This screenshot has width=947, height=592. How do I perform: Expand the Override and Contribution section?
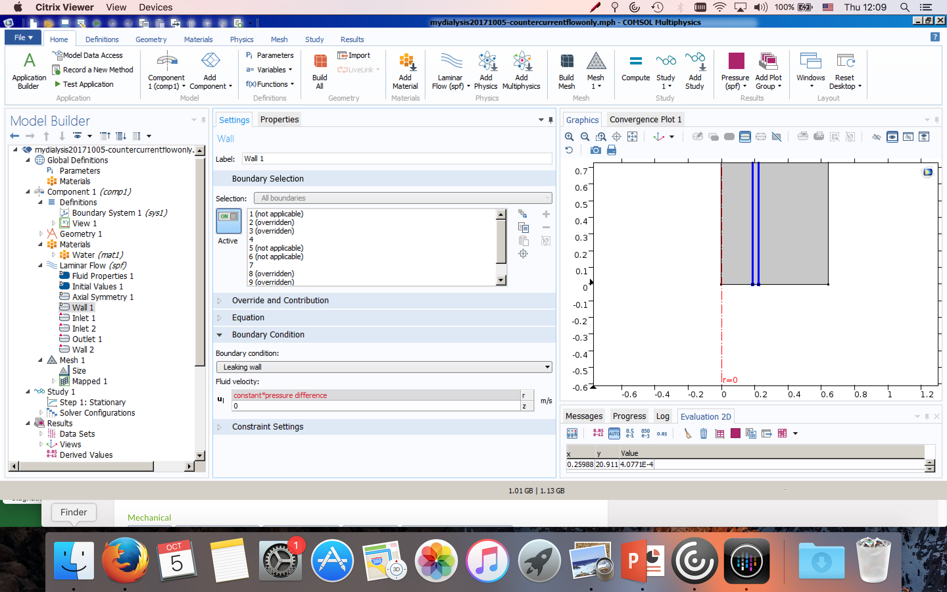click(x=280, y=300)
